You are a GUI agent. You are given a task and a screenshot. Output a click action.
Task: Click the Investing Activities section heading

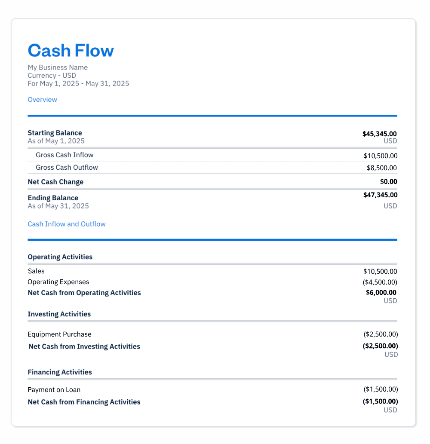(59, 314)
